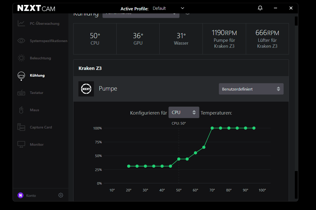Click the Konto account label
316x210 pixels.
31,196
